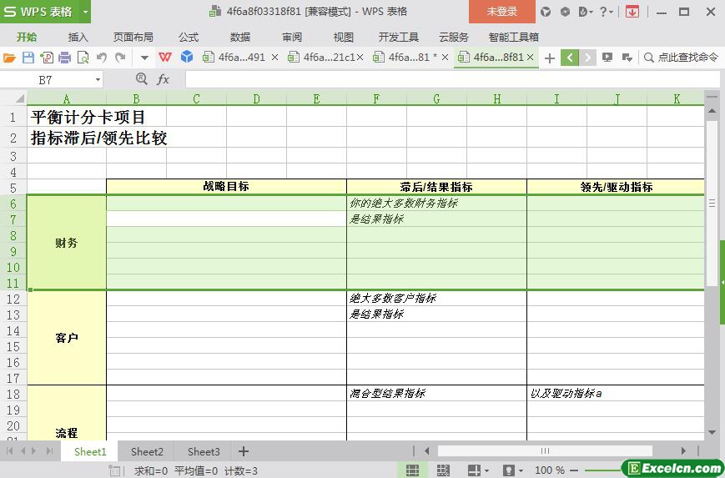
Task: Toggle page layout view in status bar
Action: (x=443, y=470)
